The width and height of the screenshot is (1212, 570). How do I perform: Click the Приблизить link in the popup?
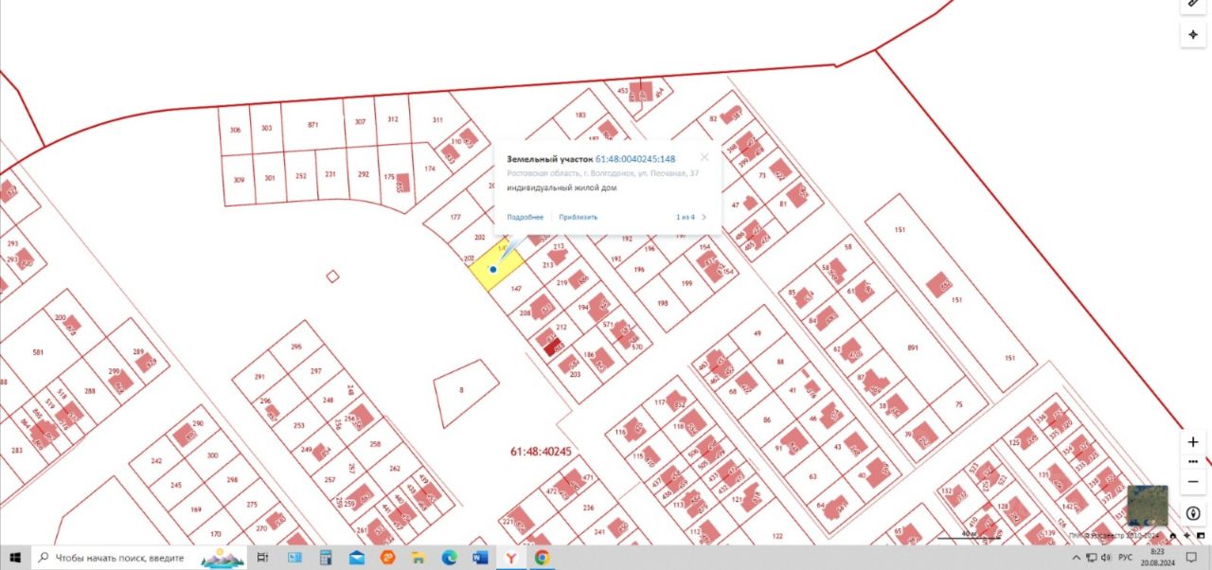tap(578, 217)
